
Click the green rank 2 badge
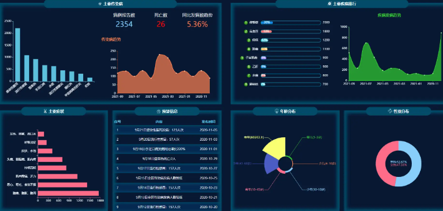(x=247, y=31)
